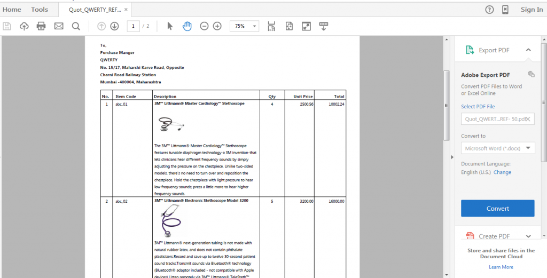Click the Item Code column header
Viewport: 547px width, 278px height.
(126, 97)
